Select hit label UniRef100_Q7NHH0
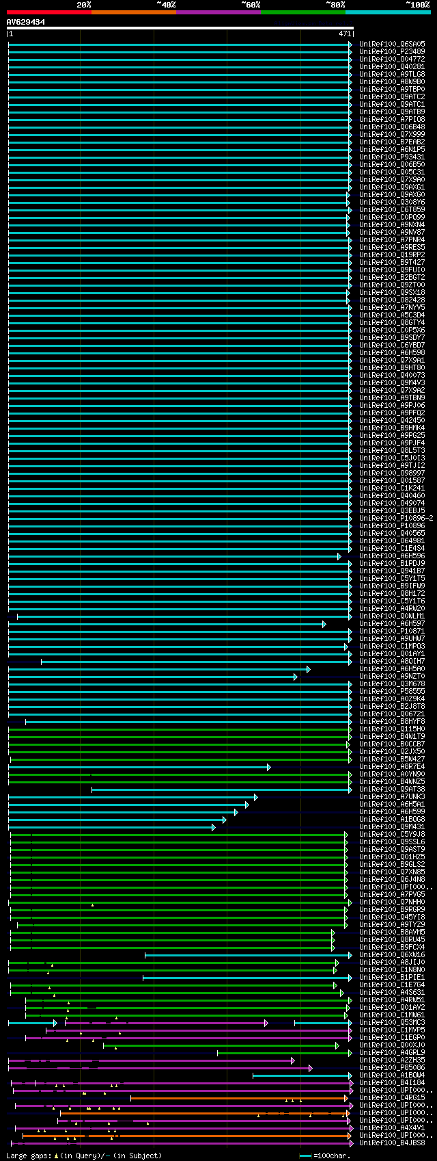The width and height of the screenshot is (437, 1161). 392,902
